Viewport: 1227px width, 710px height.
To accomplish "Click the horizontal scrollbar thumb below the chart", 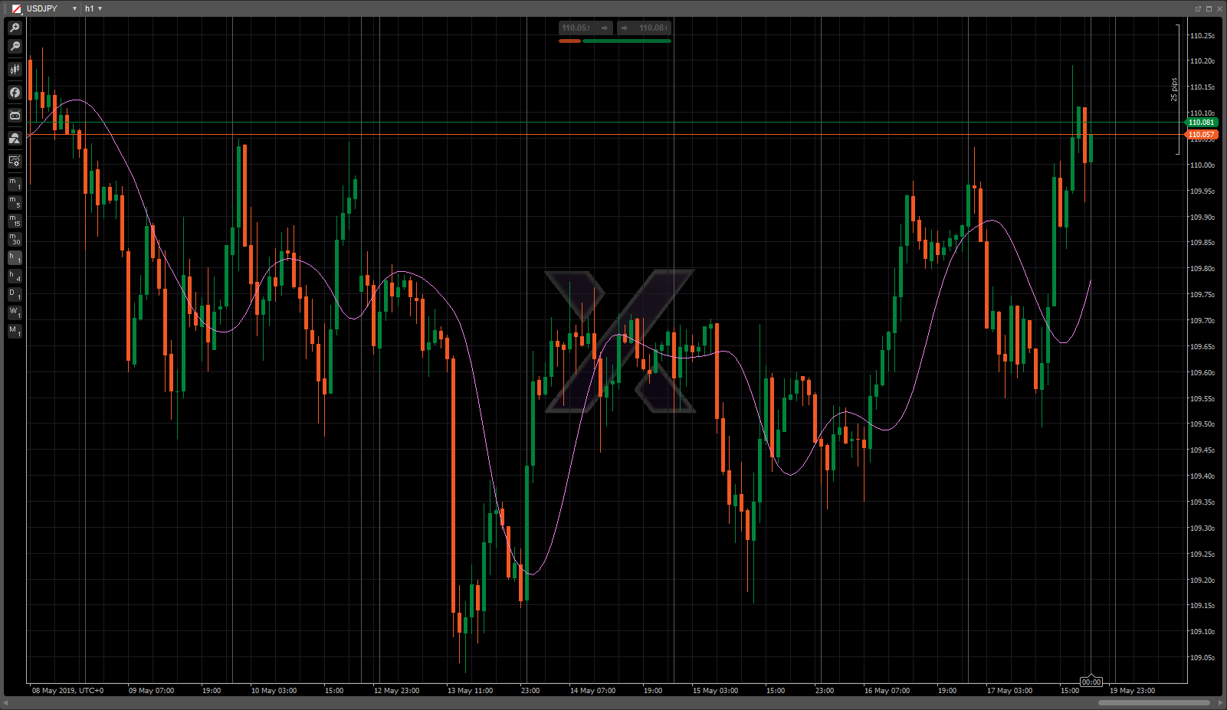I will (1154, 702).
